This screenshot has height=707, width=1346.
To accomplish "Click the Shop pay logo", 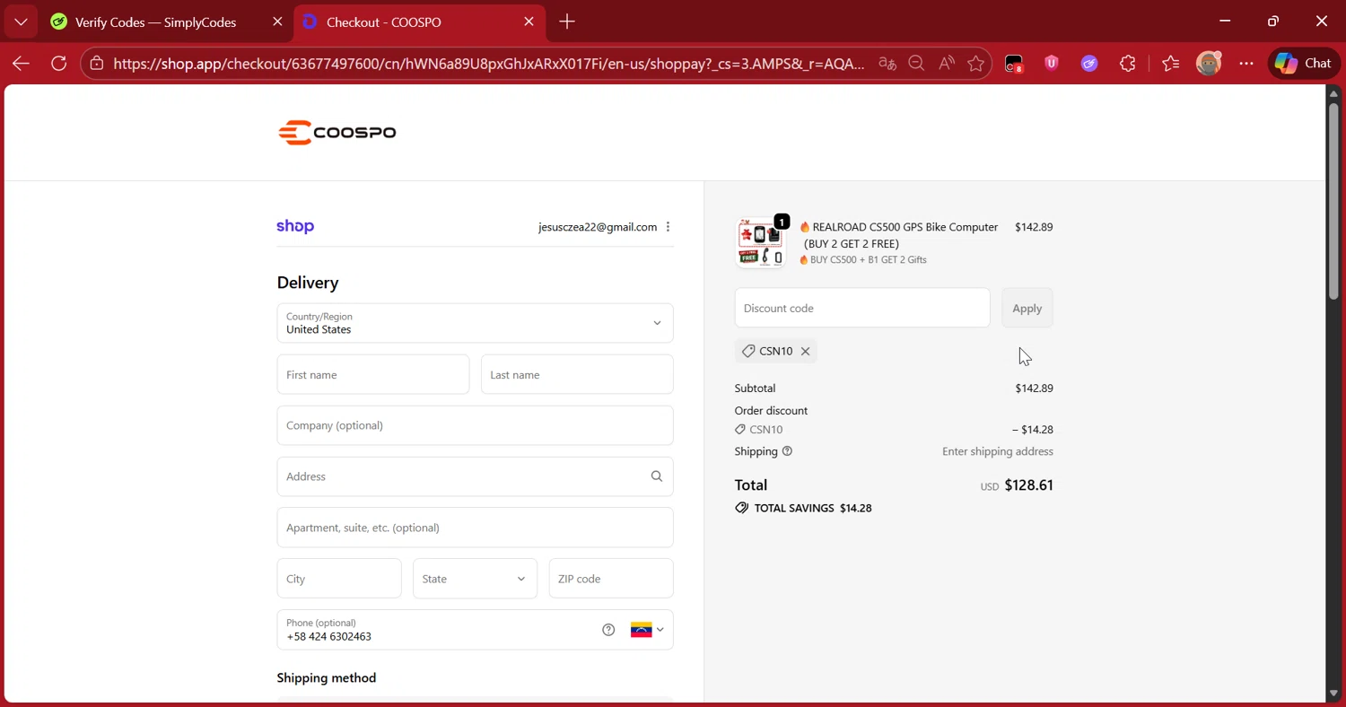I will click(295, 226).
